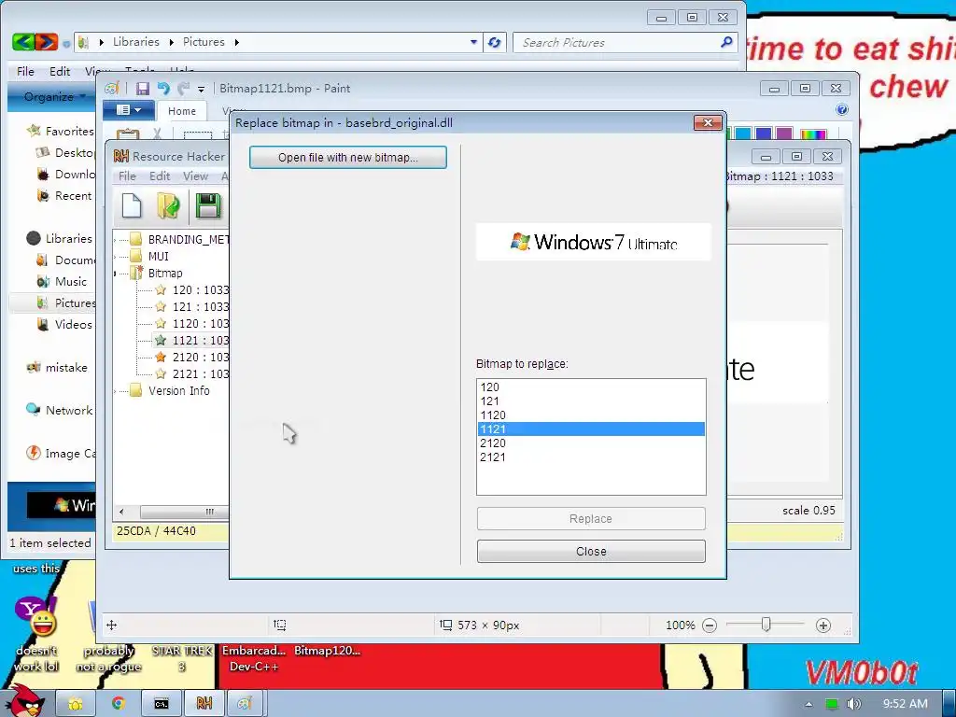Select tree item 120 : 1033
This screenshot has width=956, height=717.
(x=200, y=290)
